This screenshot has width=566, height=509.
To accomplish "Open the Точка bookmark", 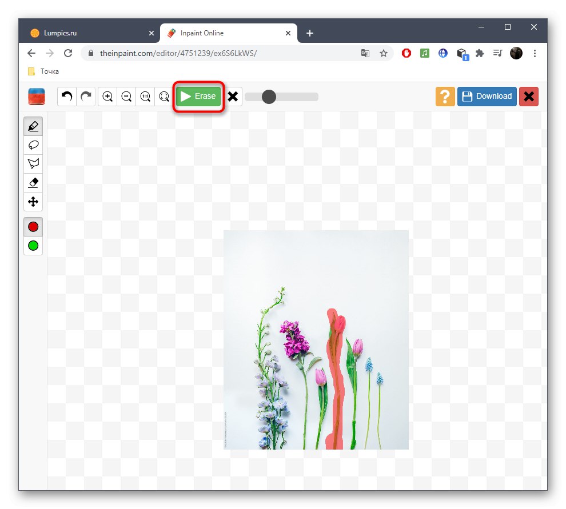I will [x=43, y=71].
